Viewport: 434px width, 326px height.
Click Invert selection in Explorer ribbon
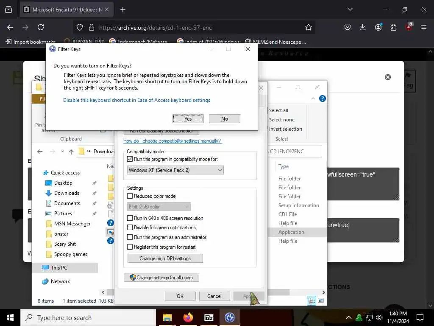click(x=285, y=129)
